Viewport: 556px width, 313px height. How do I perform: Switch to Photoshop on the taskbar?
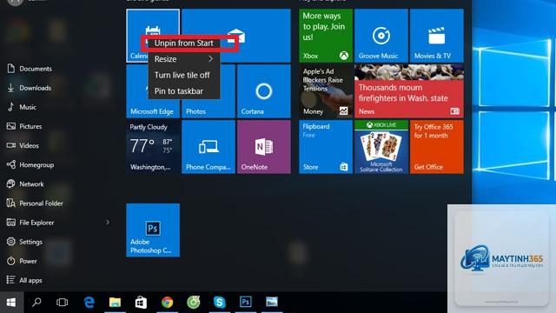point(246,303)
